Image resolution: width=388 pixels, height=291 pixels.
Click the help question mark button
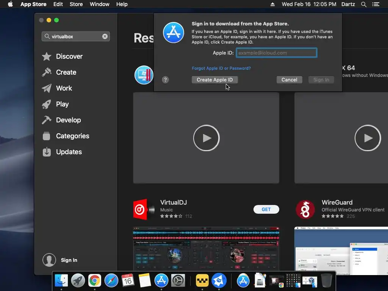pyautogui.click(x=165, y=80)
